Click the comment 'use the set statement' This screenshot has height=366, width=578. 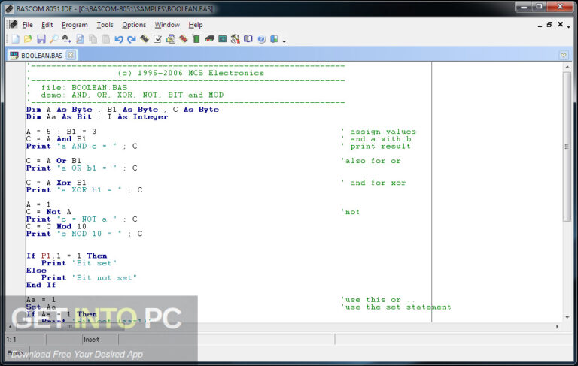pyautogui.click(x=398, y=307)
